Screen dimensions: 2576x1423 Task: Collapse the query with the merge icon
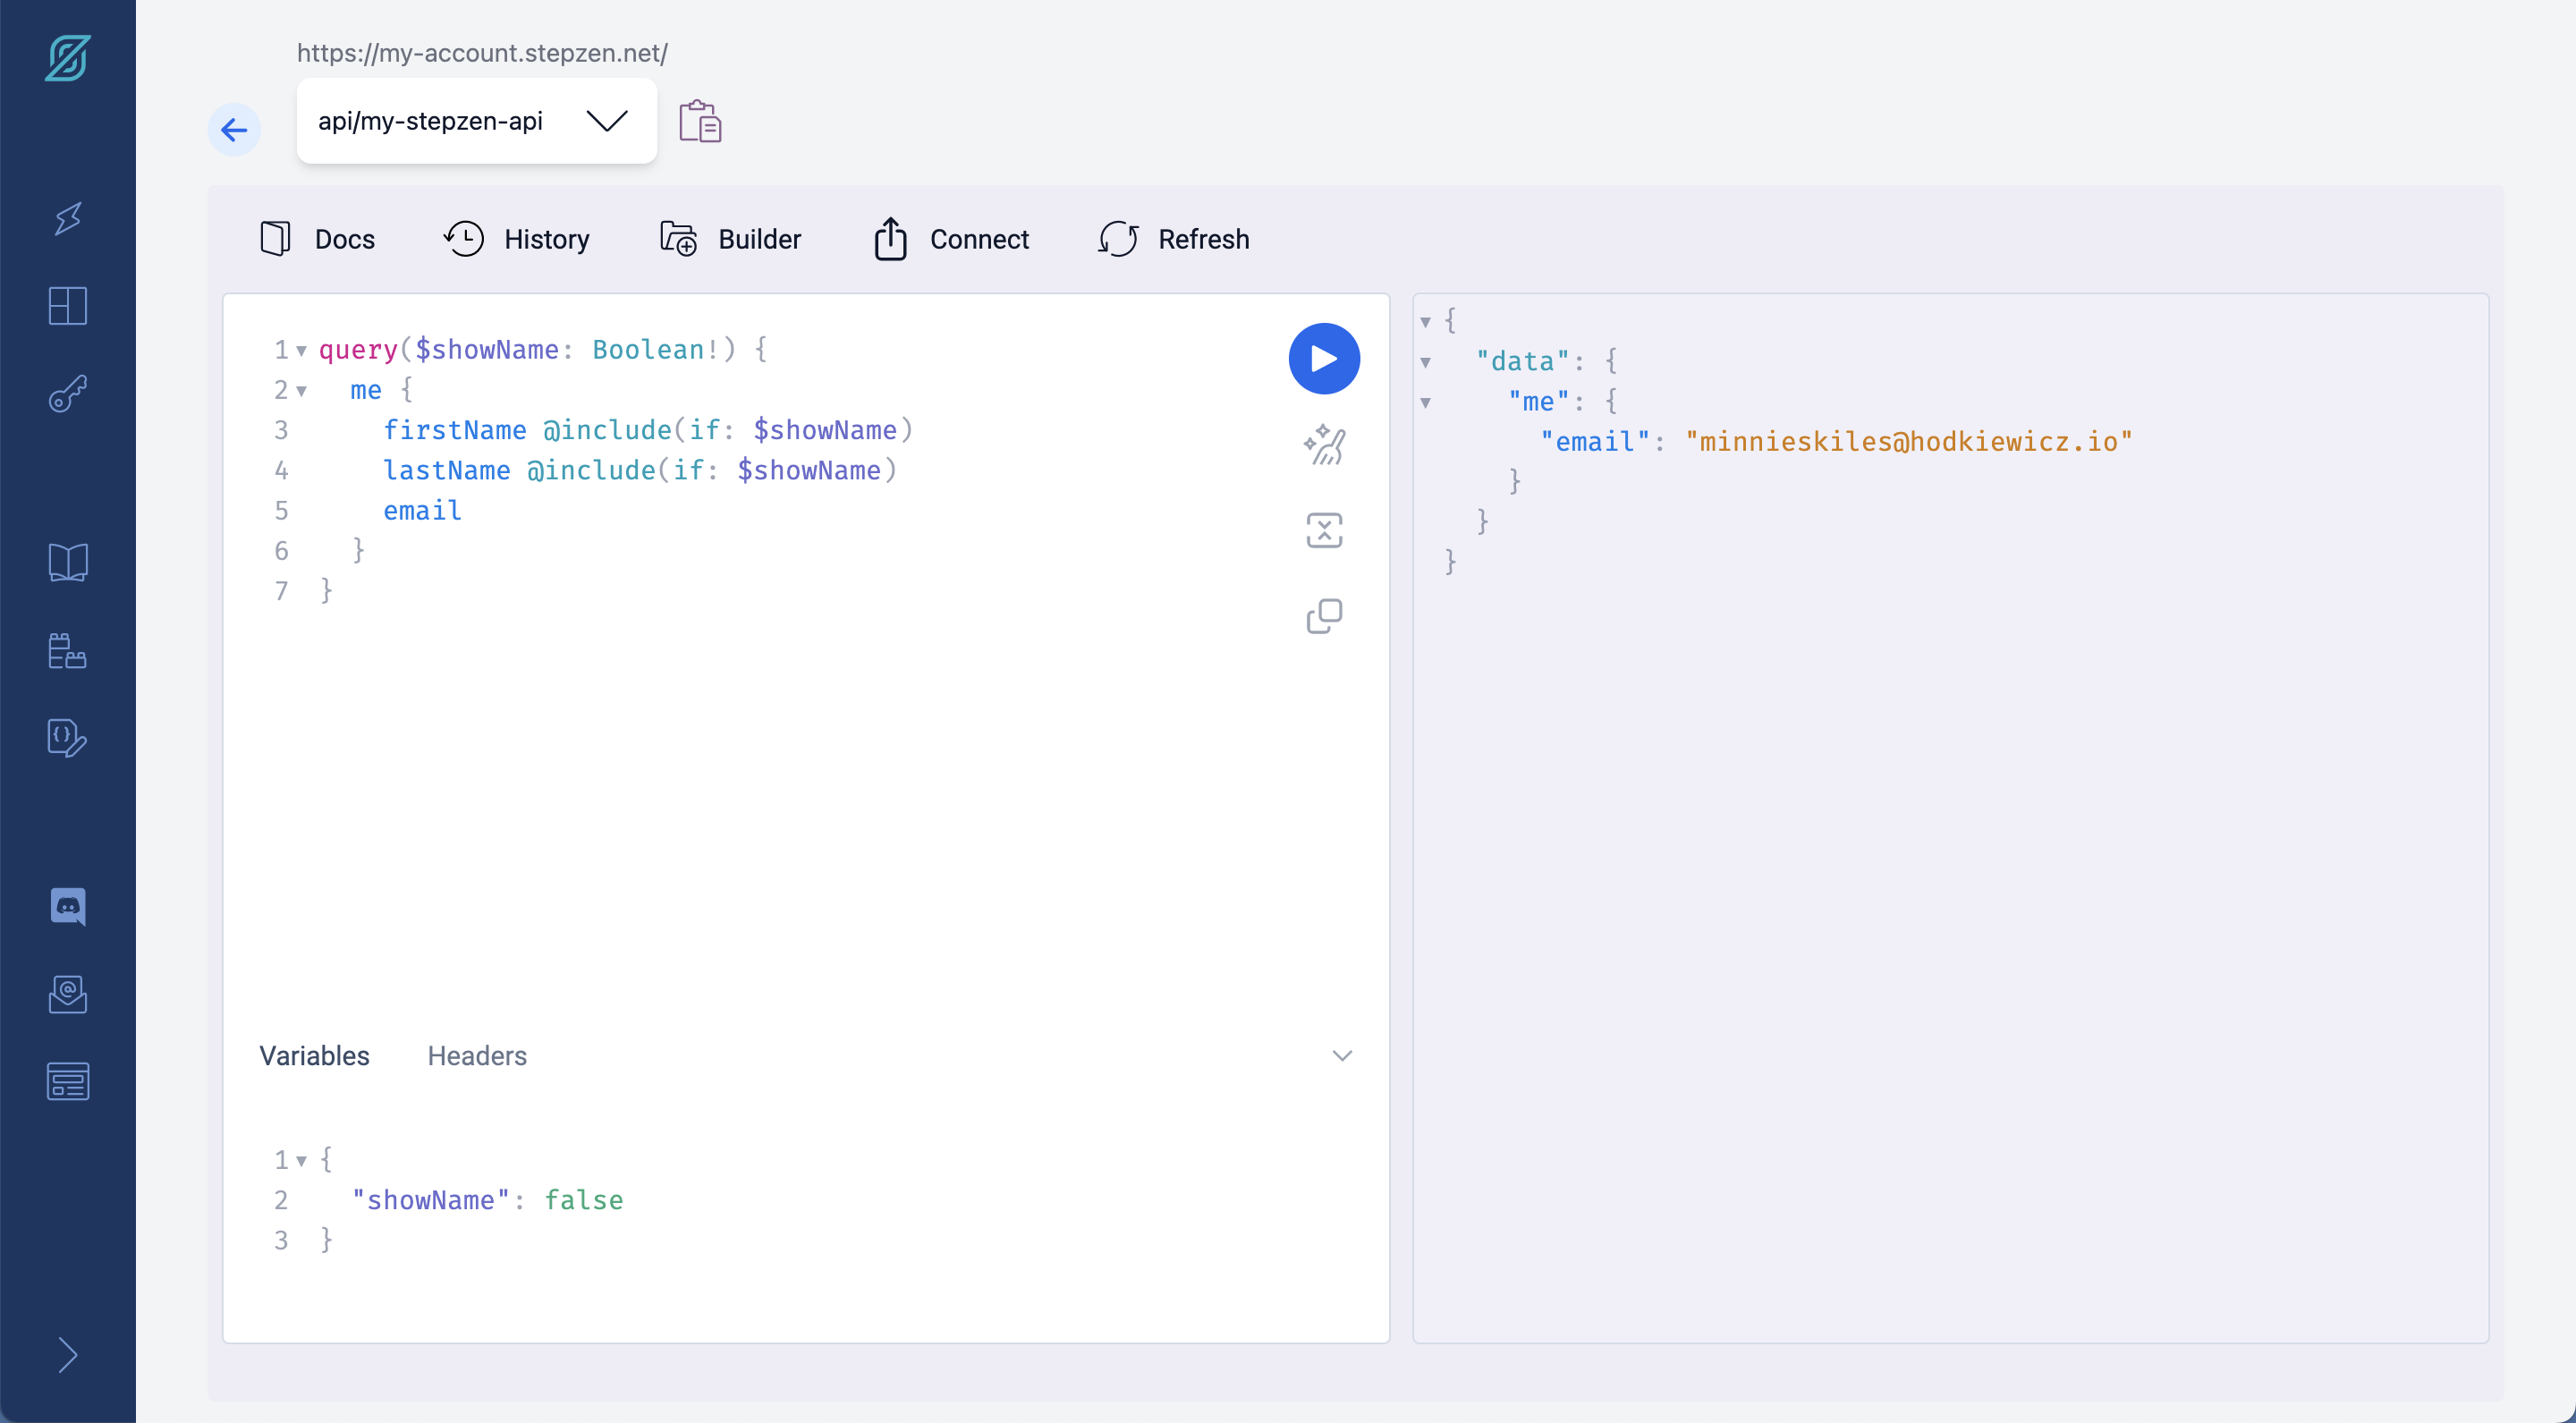(1323, 530)
